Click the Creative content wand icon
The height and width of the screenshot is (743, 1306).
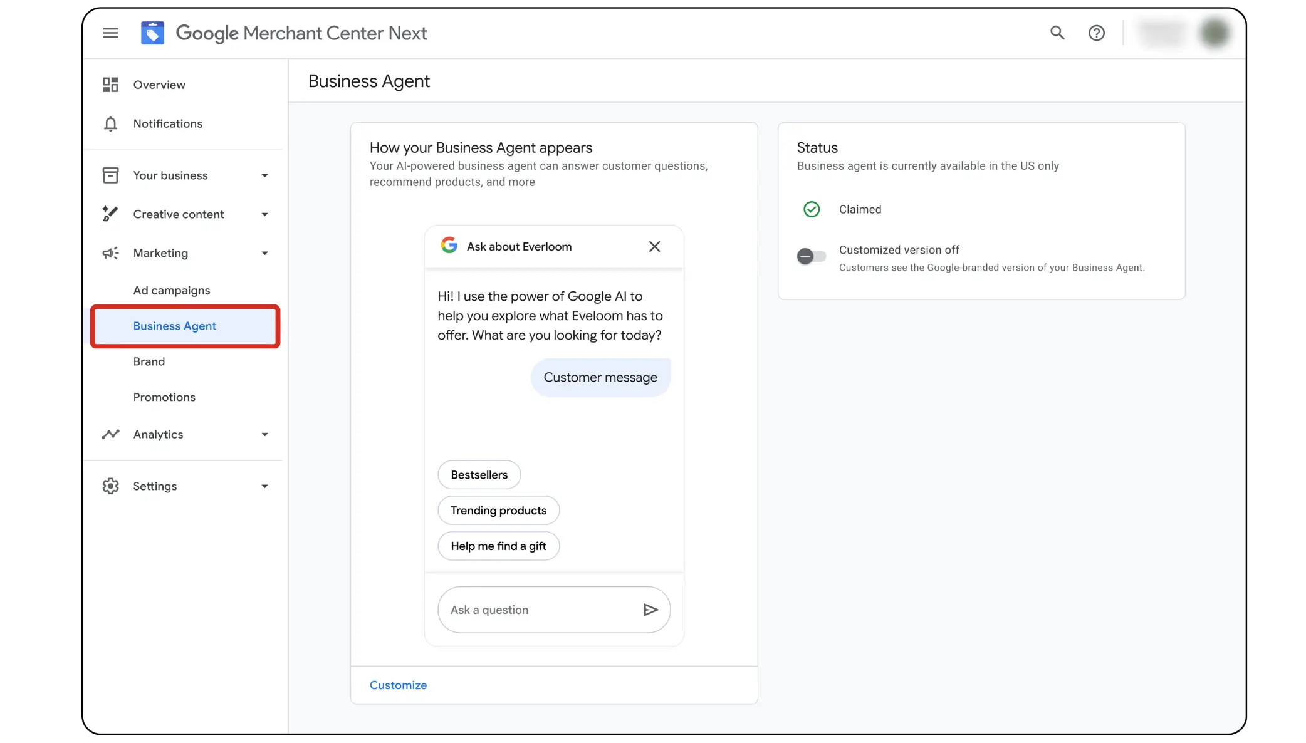pyautogui.click(x=110, y=214)
